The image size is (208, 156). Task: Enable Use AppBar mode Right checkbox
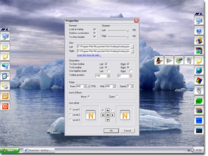click(130, 71)
